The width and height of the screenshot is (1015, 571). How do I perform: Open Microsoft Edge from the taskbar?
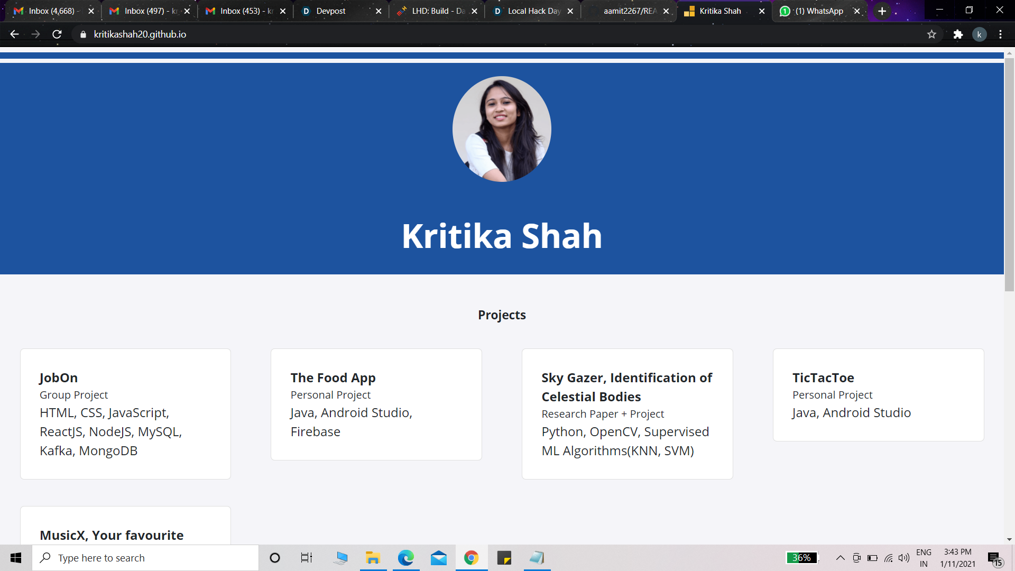pyautogui.click(x=405, y=558)
